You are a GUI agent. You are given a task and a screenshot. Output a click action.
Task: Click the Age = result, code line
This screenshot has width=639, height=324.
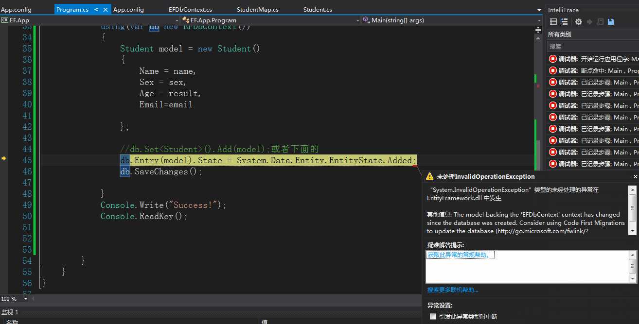170,93
